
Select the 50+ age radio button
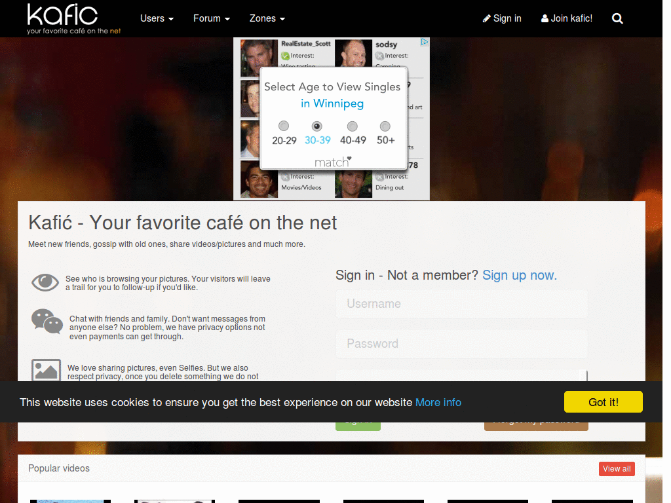[385, 126]
